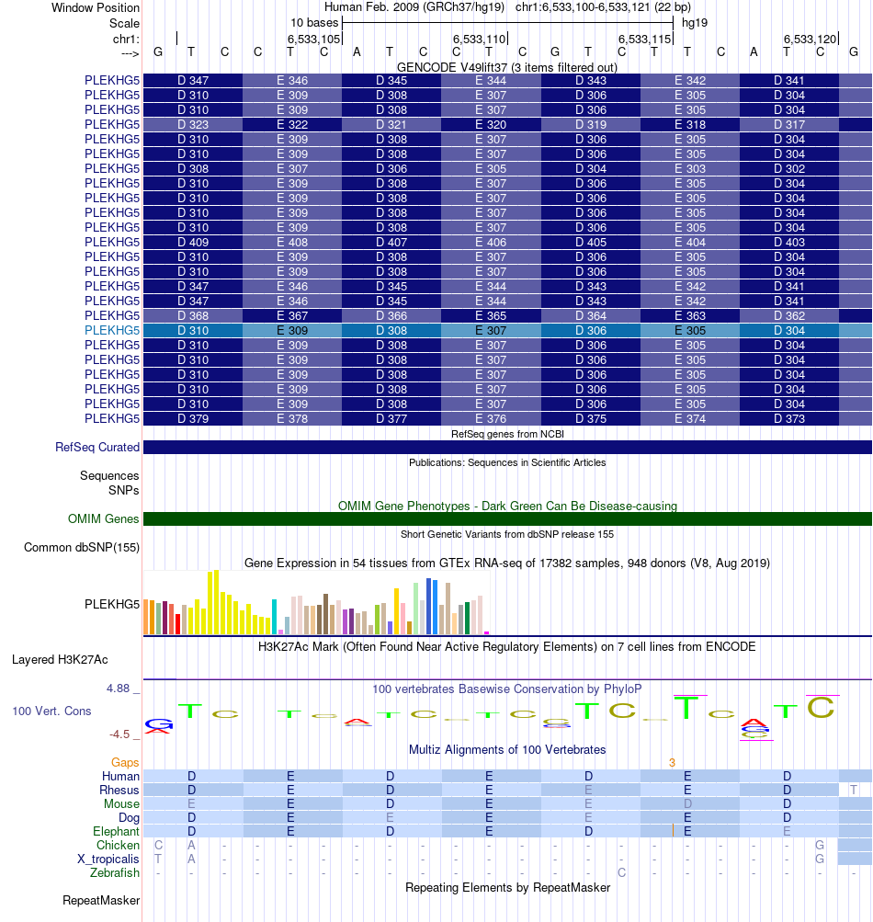This screenshot has width=873, height=922.
Task: Select the Dog alignment row label
Action: 130,817
